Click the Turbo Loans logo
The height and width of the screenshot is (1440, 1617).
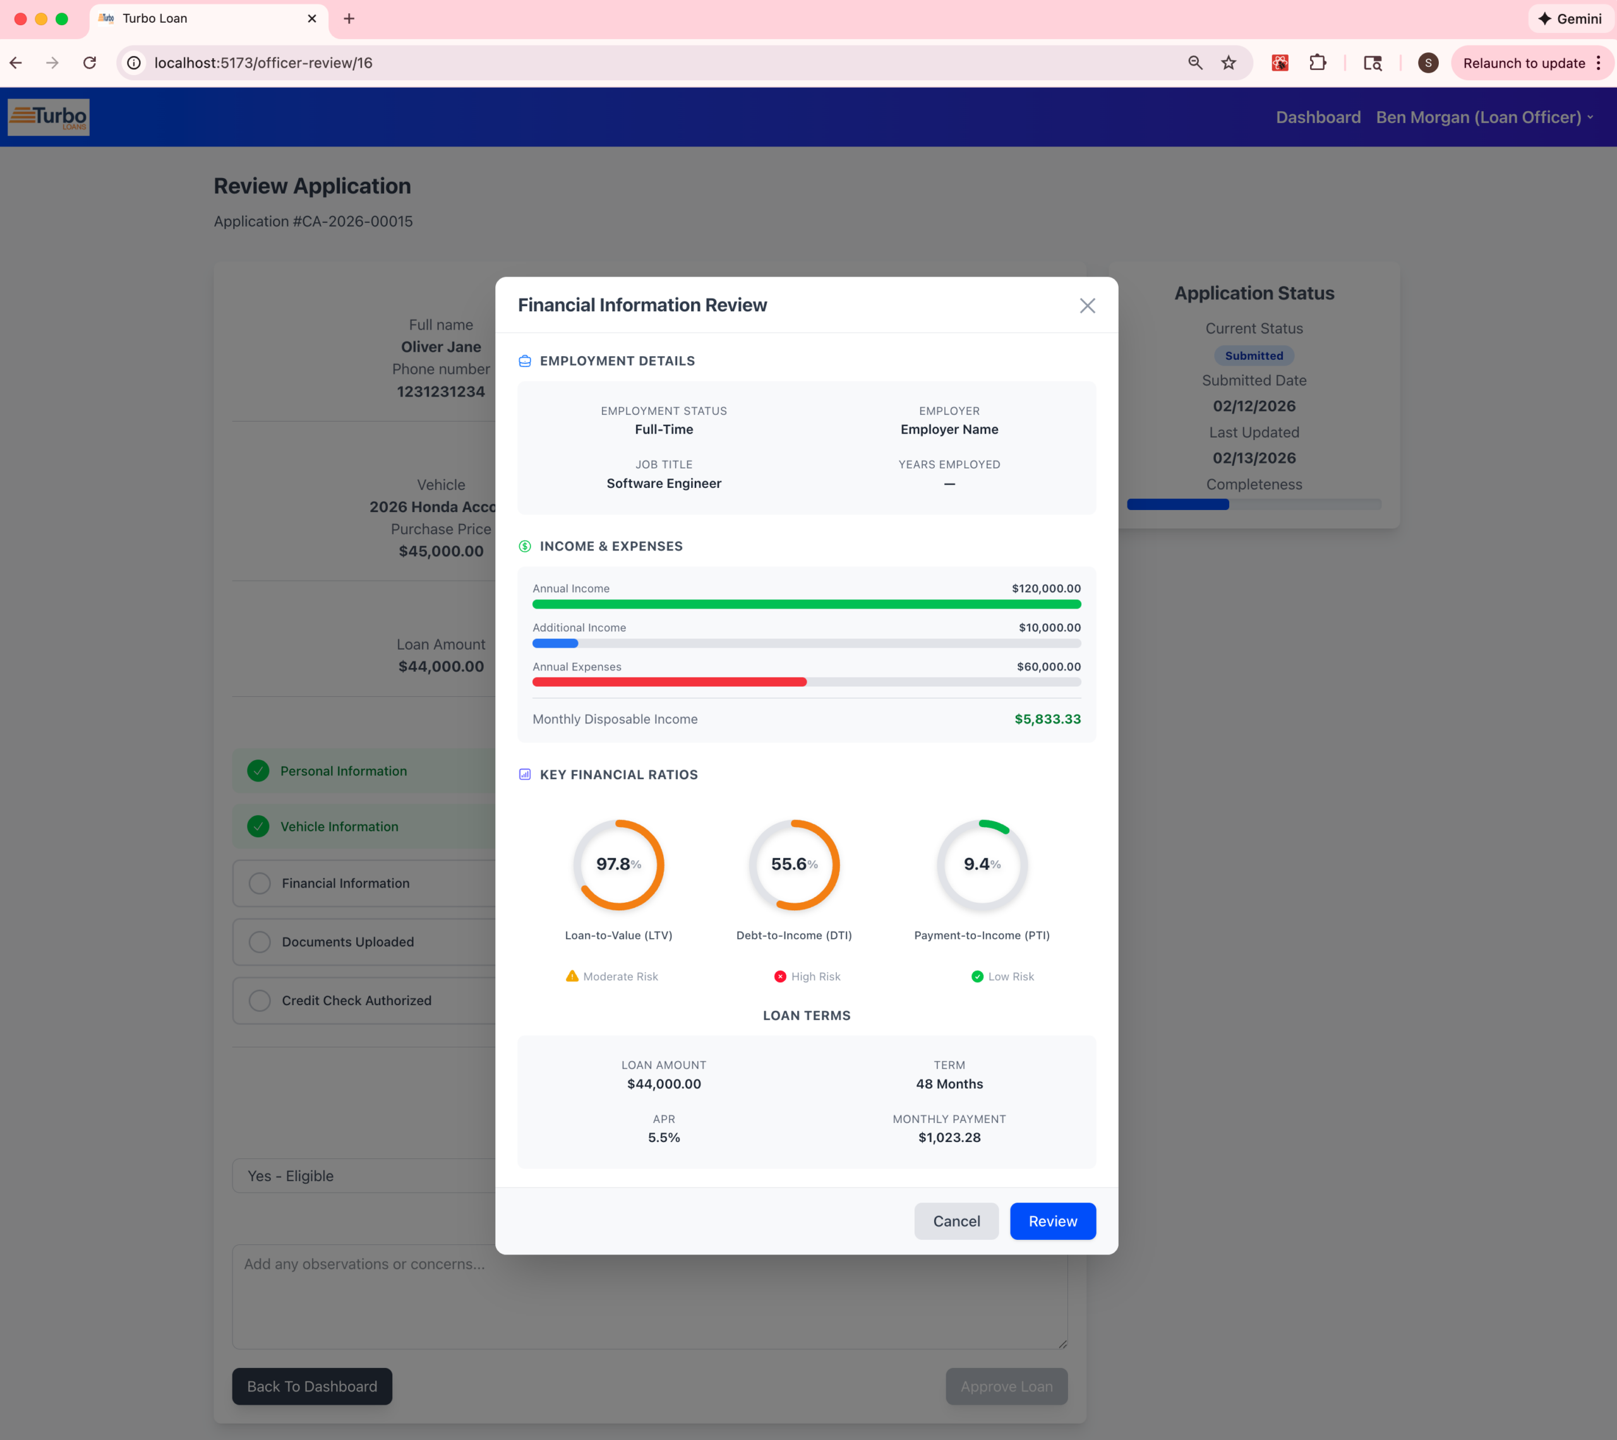48,117
